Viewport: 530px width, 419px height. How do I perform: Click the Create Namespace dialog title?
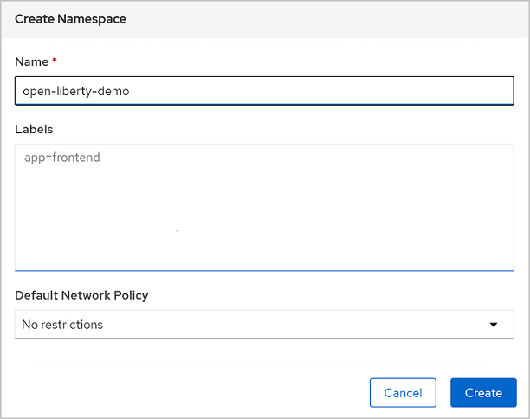click(x=70, y=19)
